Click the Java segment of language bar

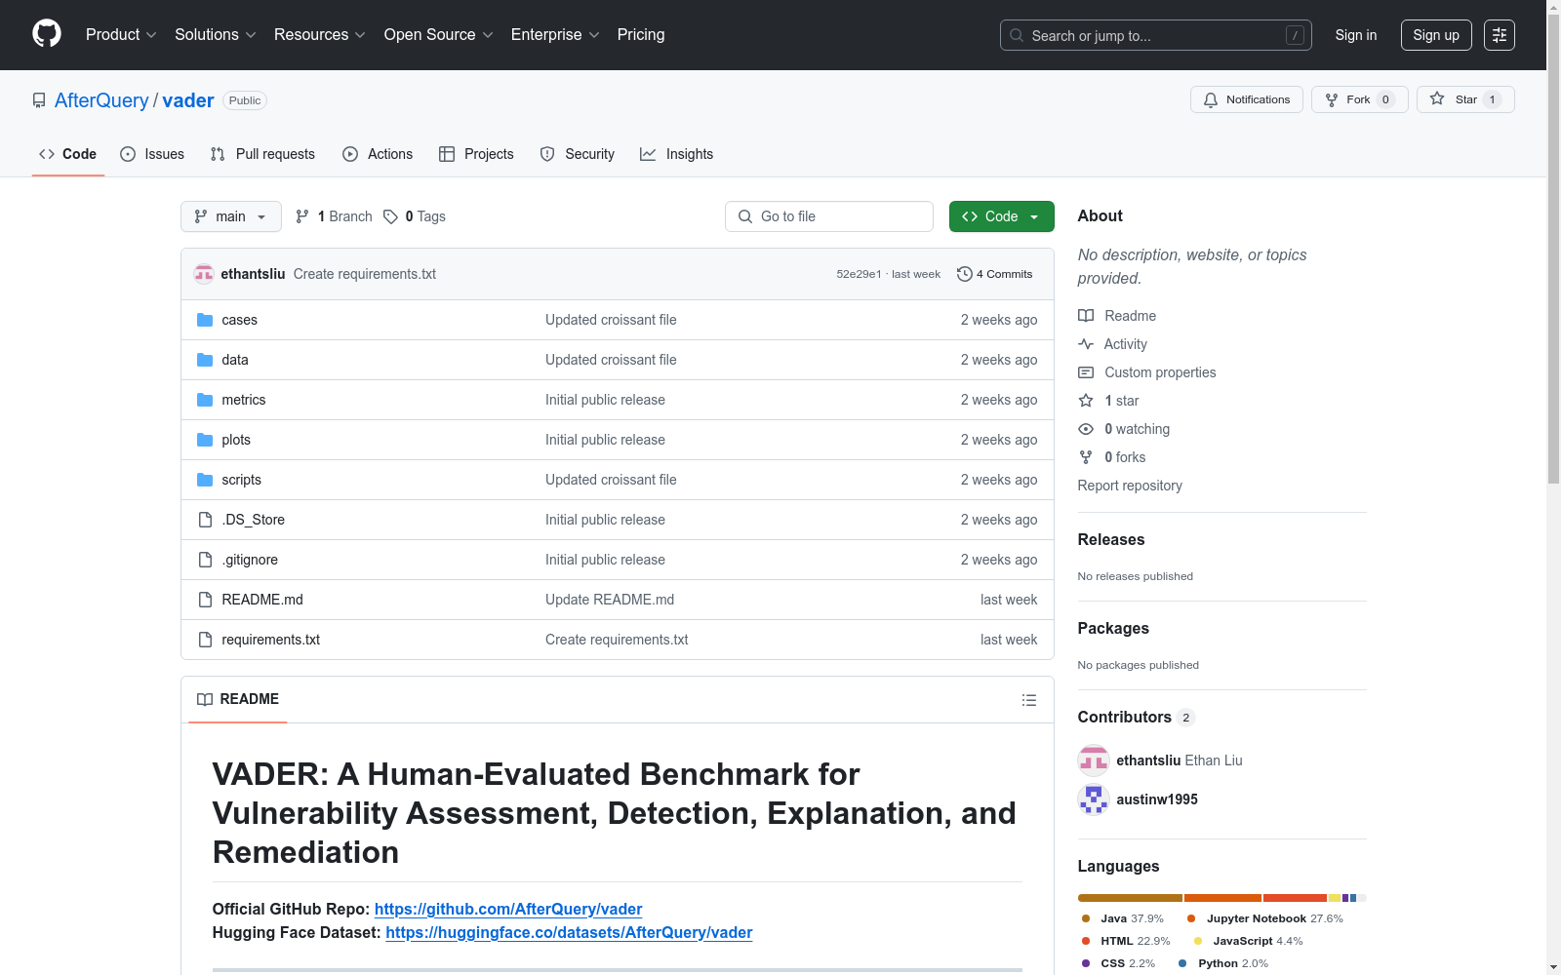click(1130, 898)
